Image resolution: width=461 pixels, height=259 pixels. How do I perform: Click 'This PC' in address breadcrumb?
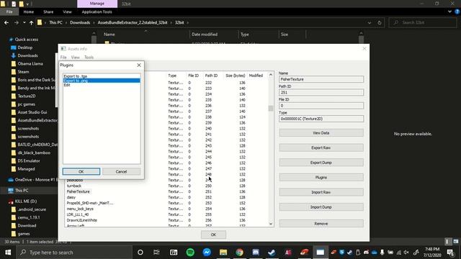[x=55, y=22]
